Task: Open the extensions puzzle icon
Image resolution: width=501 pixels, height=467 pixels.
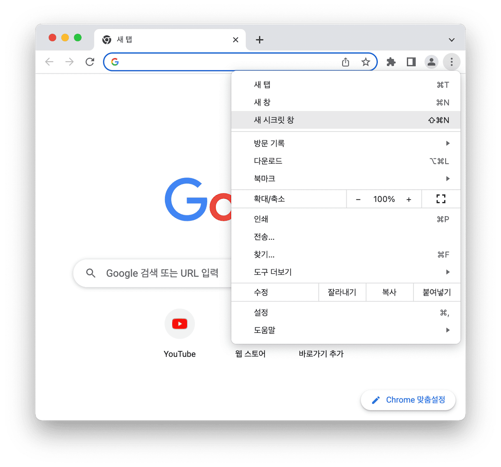Action: pos(391,62)
